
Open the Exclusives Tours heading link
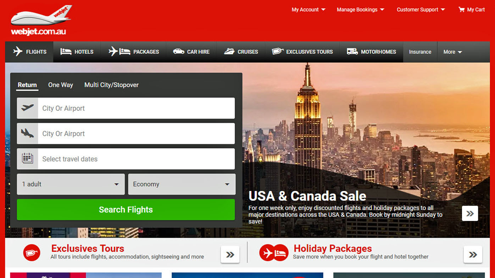click(88, 248)
